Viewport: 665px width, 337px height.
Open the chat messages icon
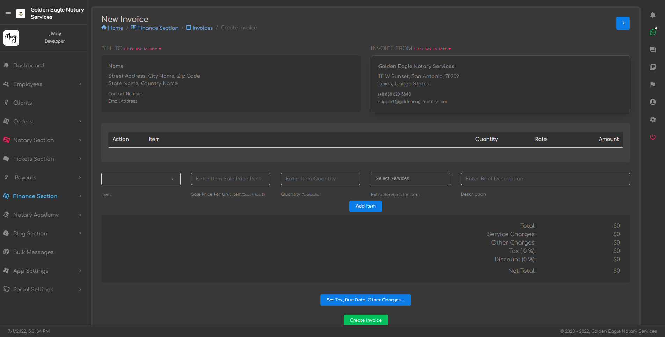pos(652,50)
